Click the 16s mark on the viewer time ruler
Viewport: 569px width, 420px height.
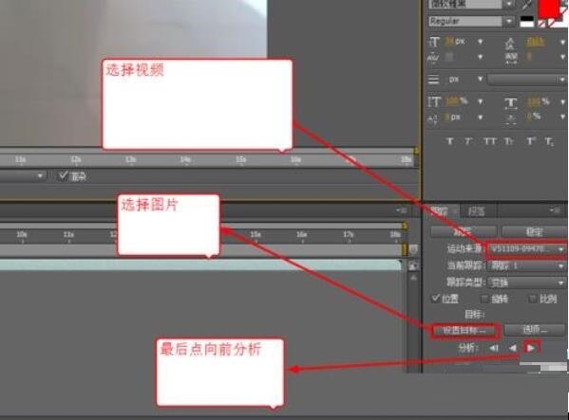(x=295, y=159)
